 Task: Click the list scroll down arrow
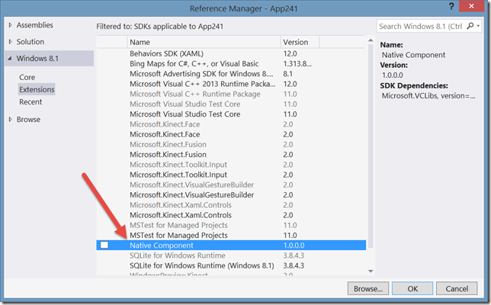tap(371, 271)
